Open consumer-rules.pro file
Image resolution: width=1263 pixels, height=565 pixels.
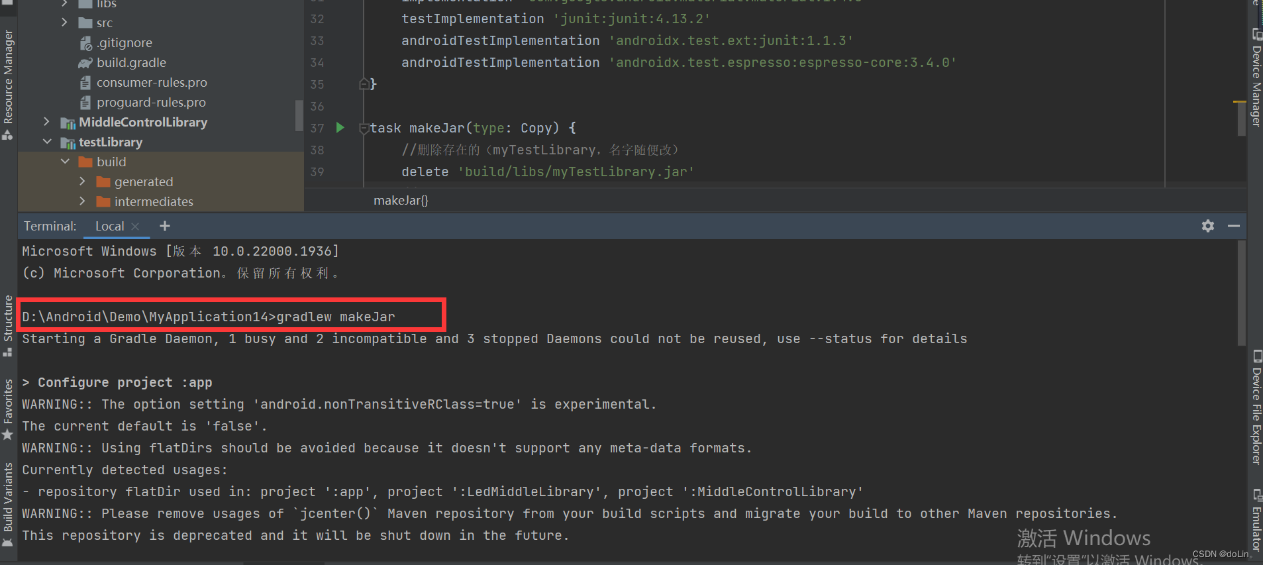point(152,82)
